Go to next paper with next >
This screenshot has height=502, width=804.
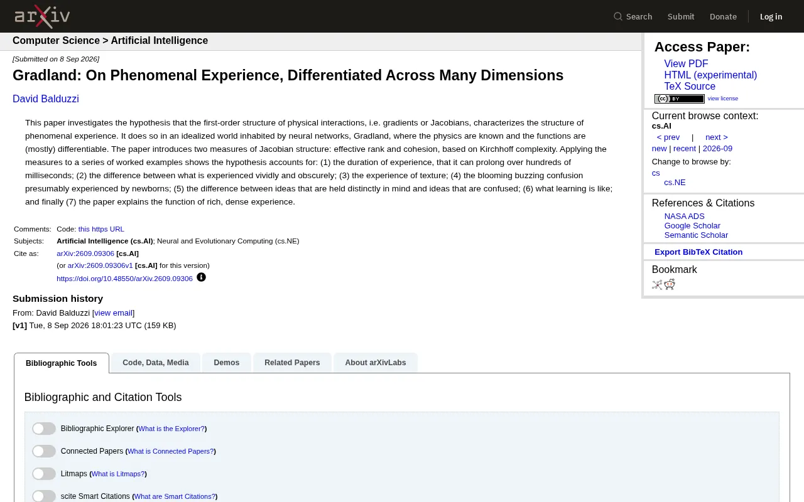coord(717,137)
